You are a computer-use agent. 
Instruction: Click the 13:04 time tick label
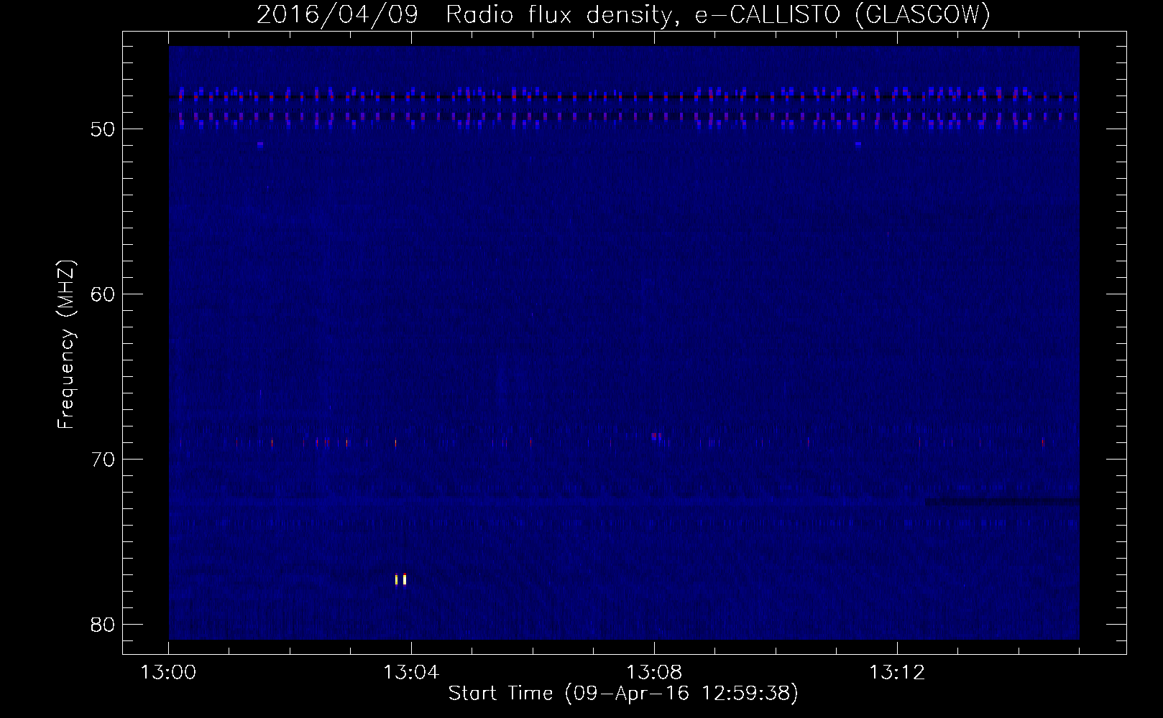coord(411,673)
